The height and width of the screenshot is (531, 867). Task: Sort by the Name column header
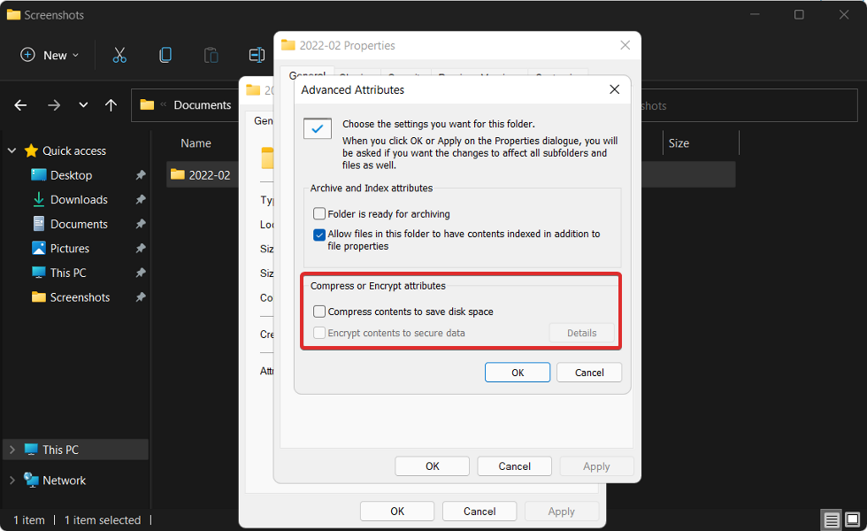[x=196, y=143]
